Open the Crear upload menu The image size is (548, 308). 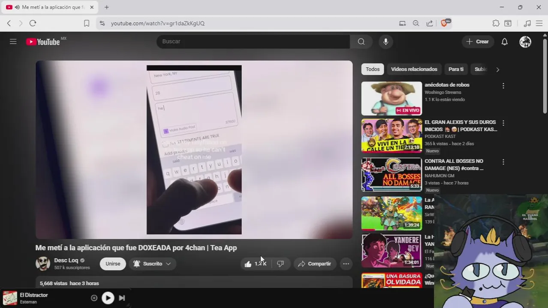click(x=478, y=41)
